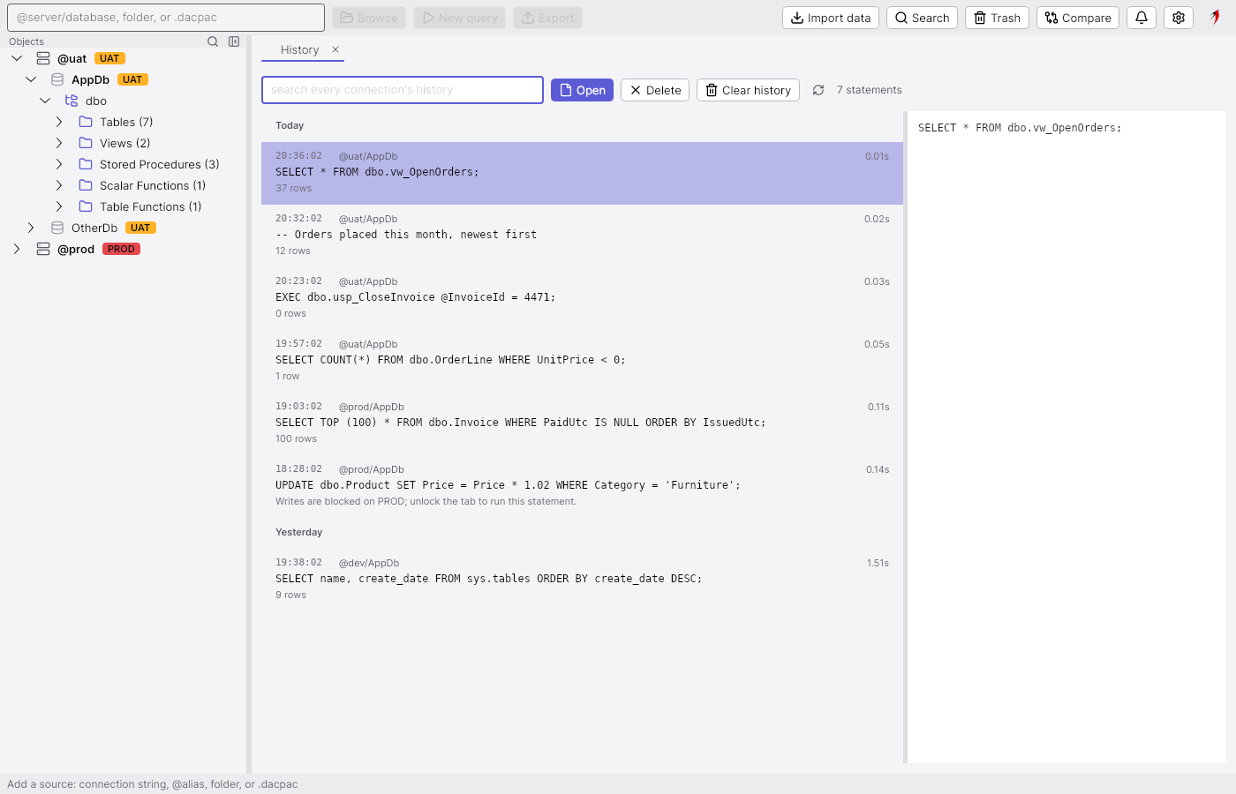The width and height of the screenshot is (1236, 794).
Task: Select the 'Orders placed this month' history entry
Action: pyautogui.click(x=582, y=236)
